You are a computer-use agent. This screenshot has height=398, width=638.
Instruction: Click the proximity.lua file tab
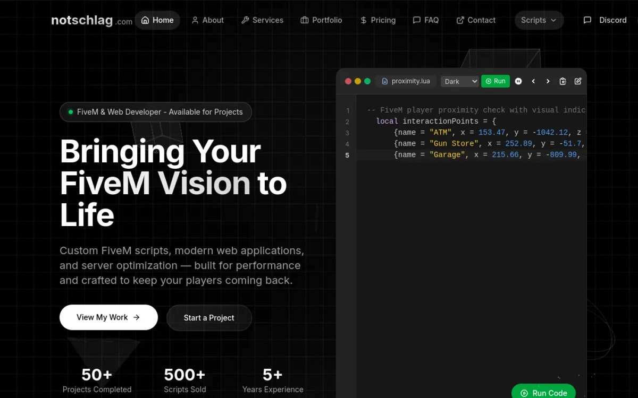click(406, 81)
